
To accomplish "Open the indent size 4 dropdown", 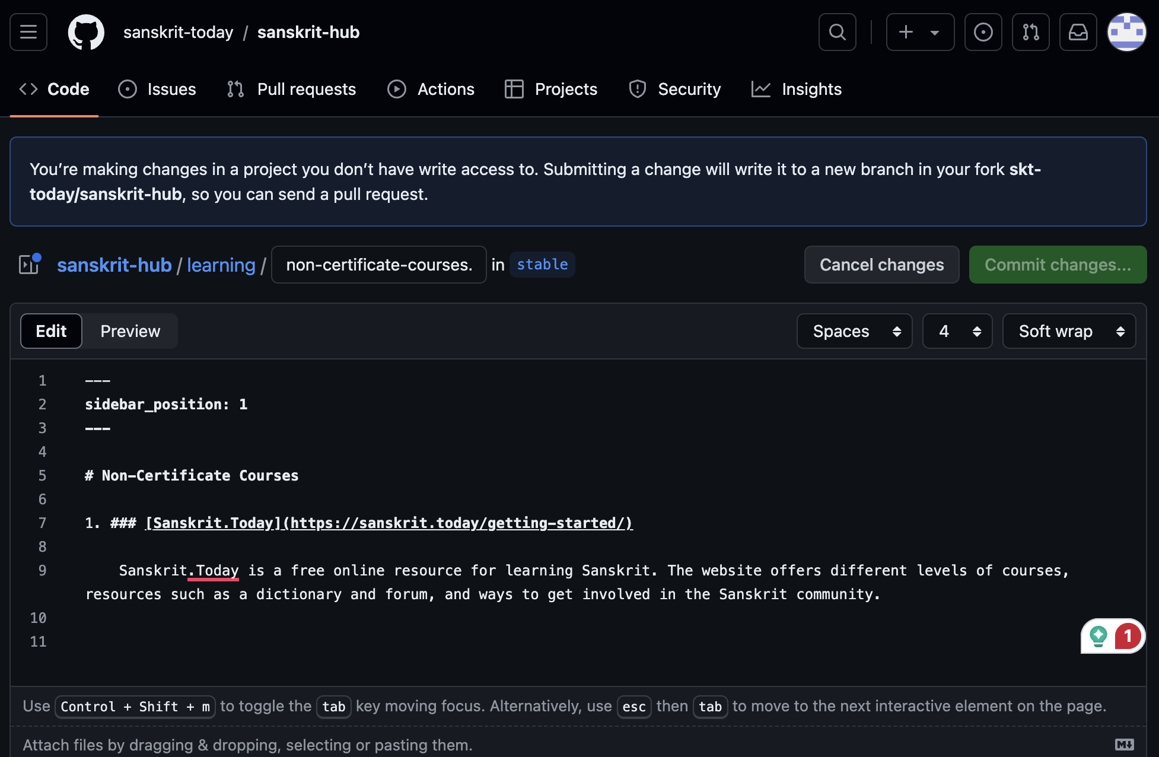I will [x=957, y=331].
